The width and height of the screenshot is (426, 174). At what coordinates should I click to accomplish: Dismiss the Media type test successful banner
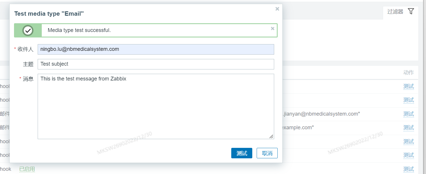tap(272, 28)
